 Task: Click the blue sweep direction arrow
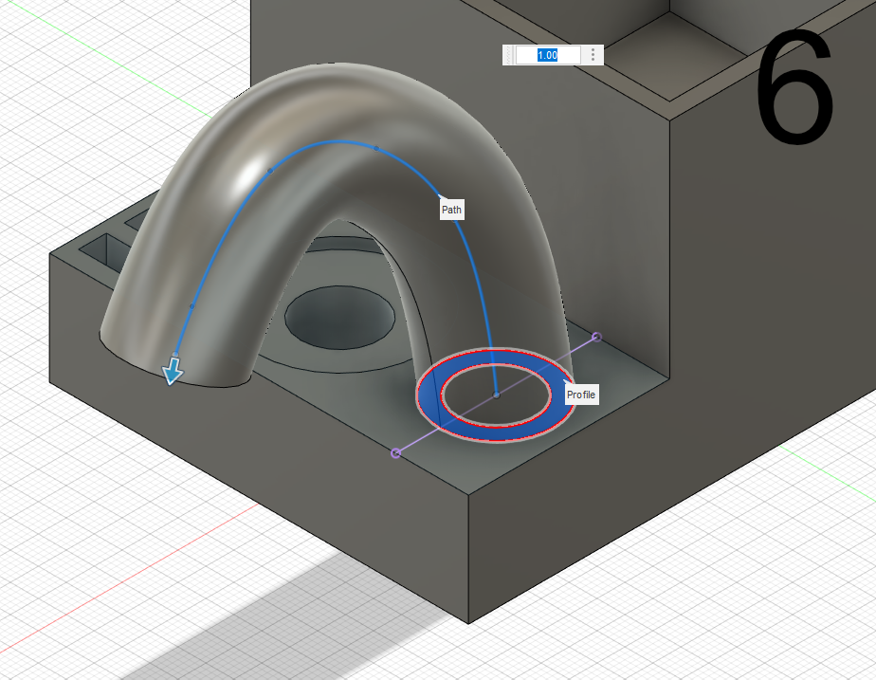pos(173,371)
